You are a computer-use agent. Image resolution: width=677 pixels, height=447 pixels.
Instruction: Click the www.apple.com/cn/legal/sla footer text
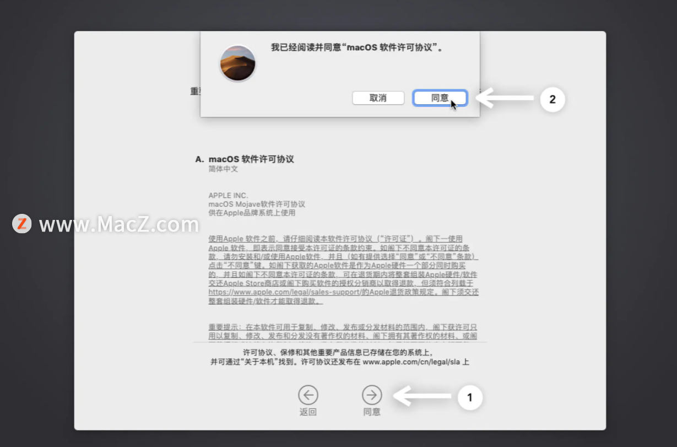pos(411,363)
